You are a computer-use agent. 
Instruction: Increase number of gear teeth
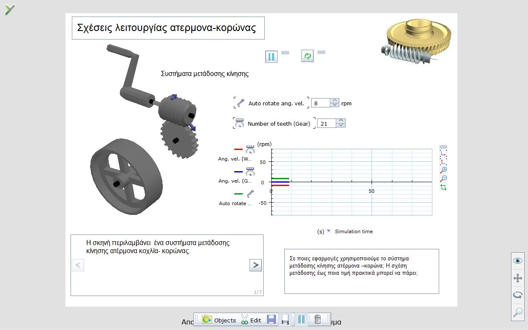pyautogui.click(x=341, y=121)
